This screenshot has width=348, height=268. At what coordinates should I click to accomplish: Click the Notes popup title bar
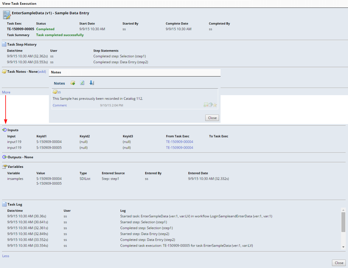[x=135, y=72]
